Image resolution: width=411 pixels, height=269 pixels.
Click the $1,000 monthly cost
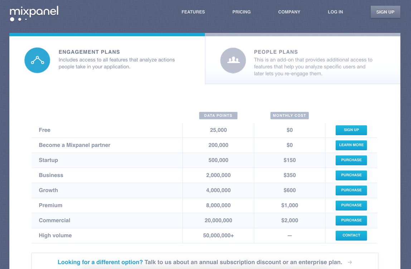tap(290, 205)
